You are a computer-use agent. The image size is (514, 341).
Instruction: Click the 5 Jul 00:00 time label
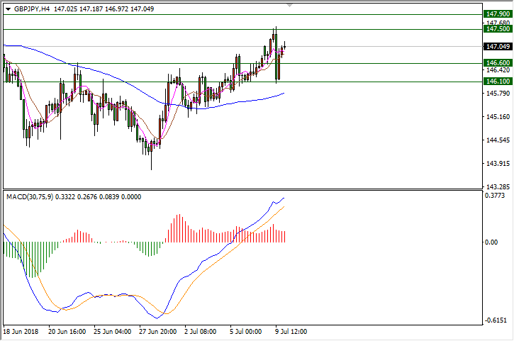click(x=245, y=332)
